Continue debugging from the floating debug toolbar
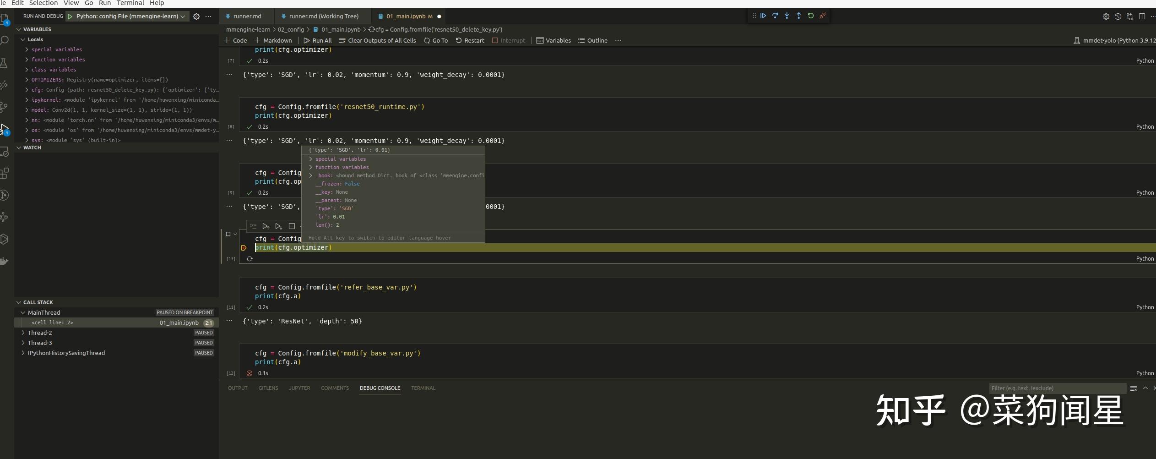1156x459 pixels. (763, 16)
